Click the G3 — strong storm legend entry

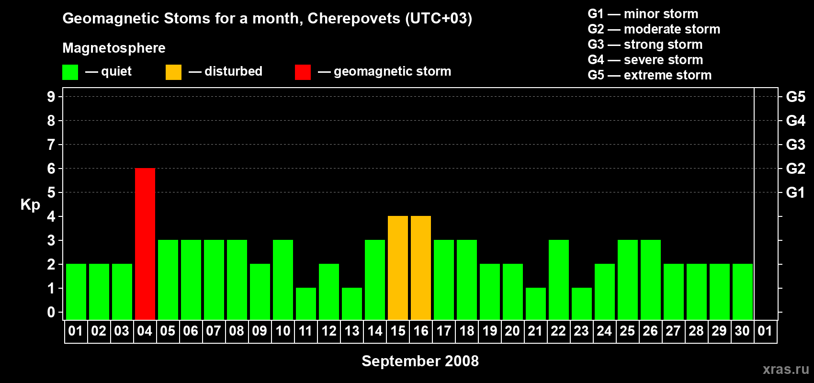click(645, 45)
